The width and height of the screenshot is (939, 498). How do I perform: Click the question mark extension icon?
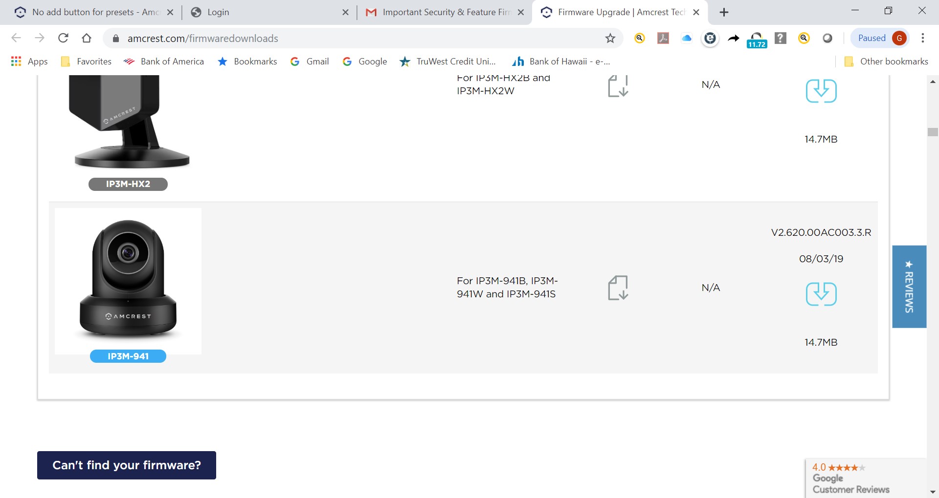781,38
